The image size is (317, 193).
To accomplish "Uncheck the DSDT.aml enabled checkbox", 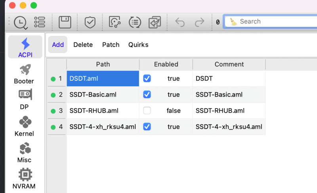I will click(147, 79).
